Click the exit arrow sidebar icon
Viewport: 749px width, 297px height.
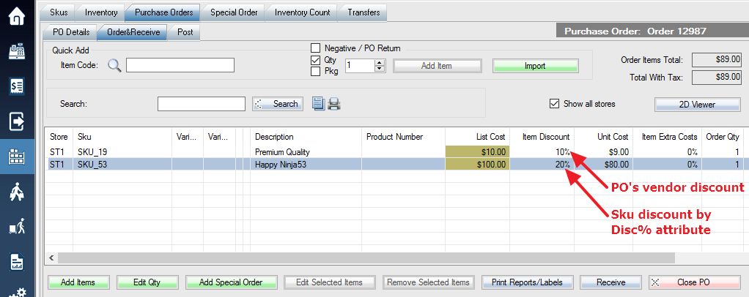click(x=17, y=121)
